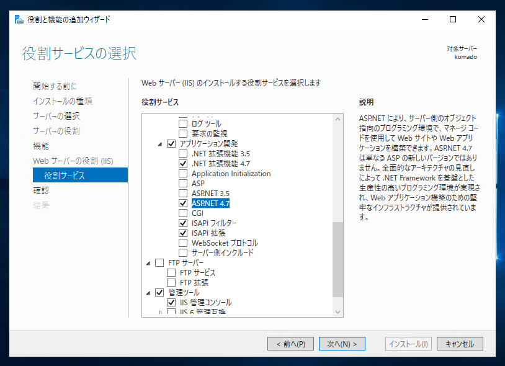This screenshot has height=366, width=505.
Task: Open the サーバーの役割 step
Action: pyautogui.click(x=56, y=131)
